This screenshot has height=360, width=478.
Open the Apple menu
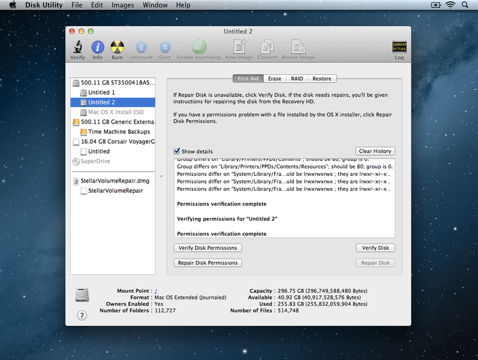(x=13, y=5)
